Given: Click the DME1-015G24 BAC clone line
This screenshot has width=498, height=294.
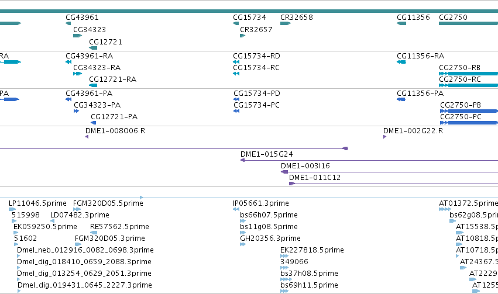Looking at the screenshot, I should (x=369, y=161).
